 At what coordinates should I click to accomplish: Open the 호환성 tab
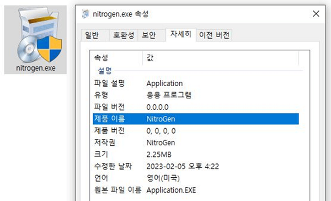(x=124, y=35)
